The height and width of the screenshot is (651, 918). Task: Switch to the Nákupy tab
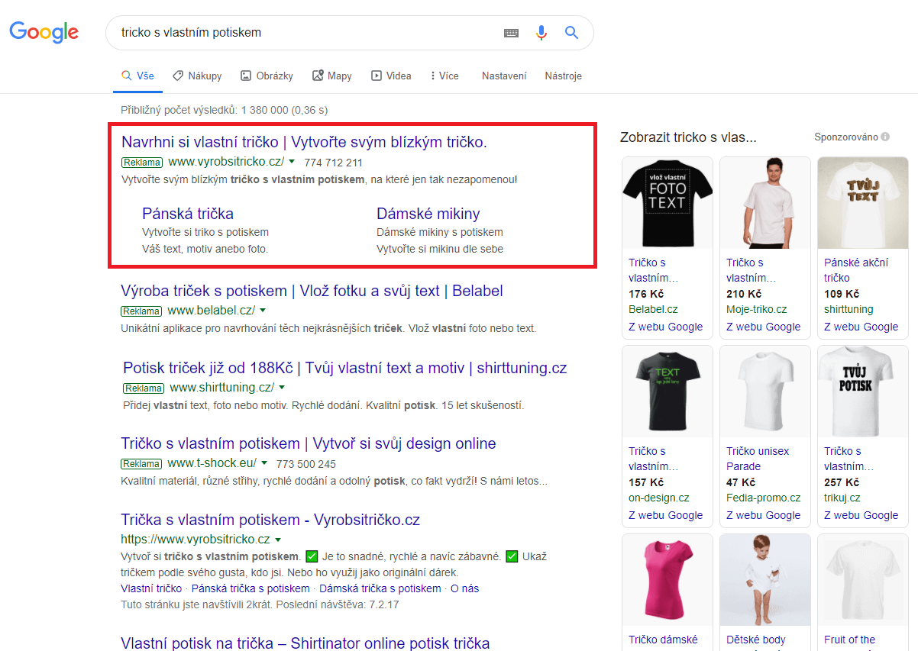pos(197,76)
